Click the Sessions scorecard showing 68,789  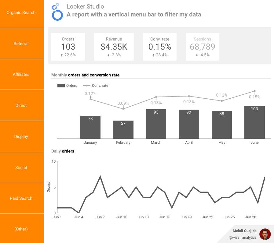tap(202, 47)
